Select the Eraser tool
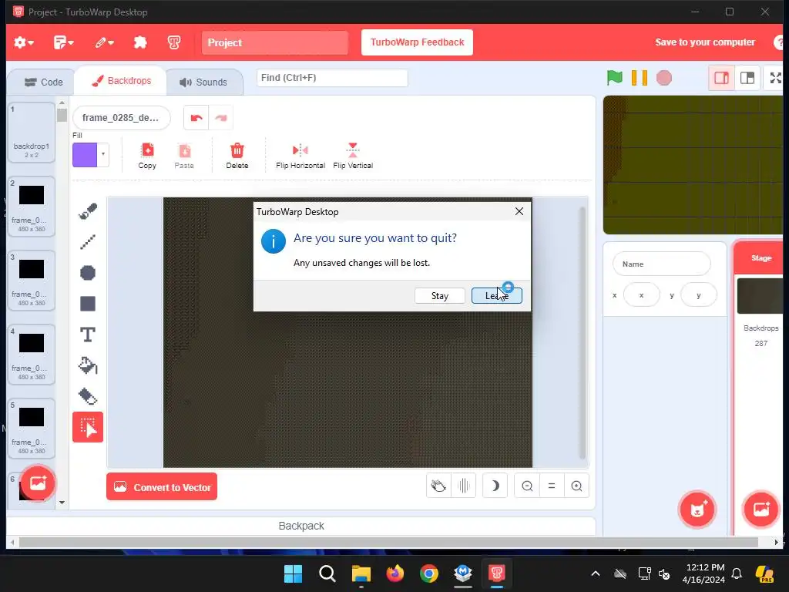789x592 pixels. pos(88,396)
